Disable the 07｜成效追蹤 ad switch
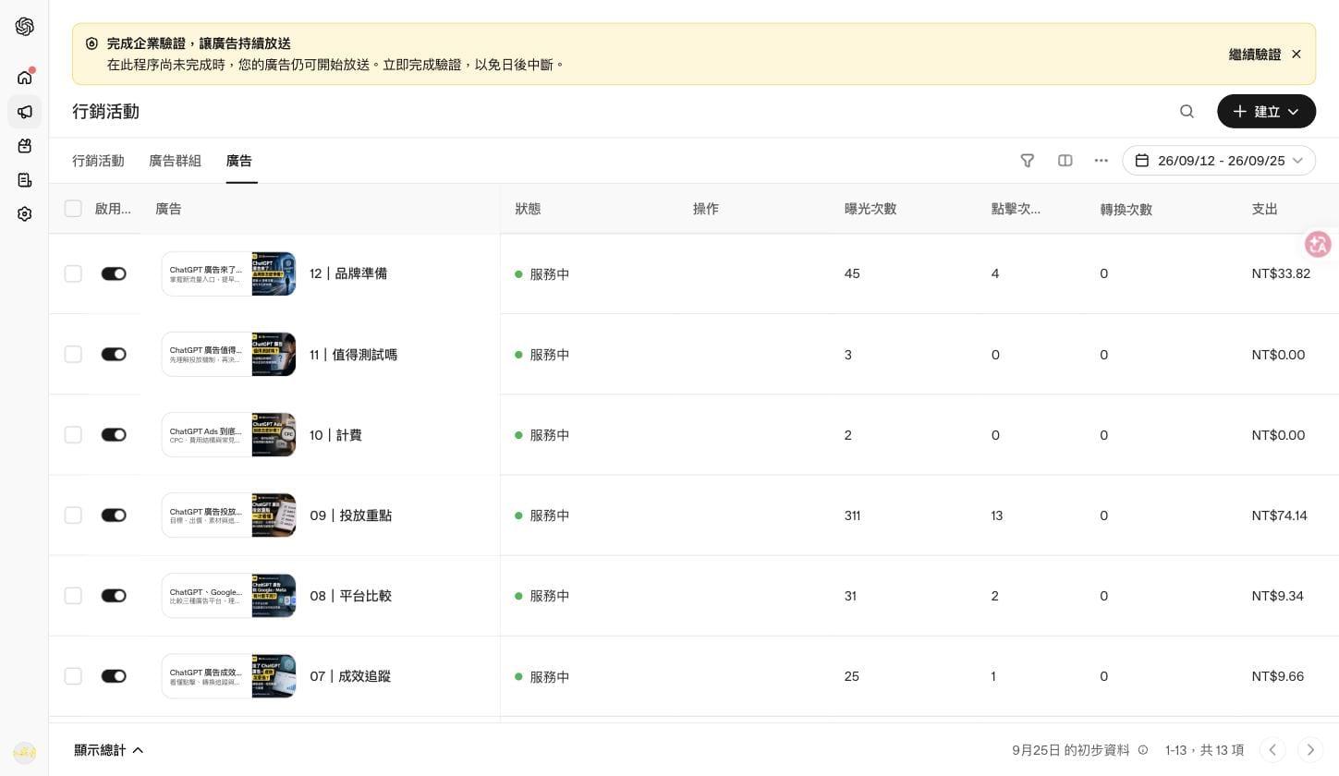Viewport: 1339px width, 776px height. point(114,676)
